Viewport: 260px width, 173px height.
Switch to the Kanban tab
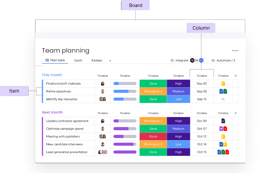97,60
